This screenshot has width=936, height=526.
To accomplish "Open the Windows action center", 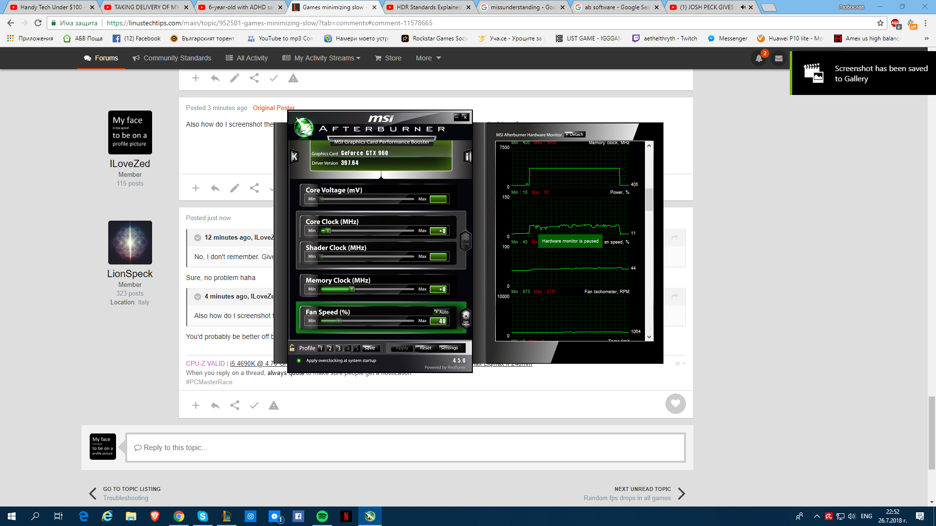I will tap(920, 516).
